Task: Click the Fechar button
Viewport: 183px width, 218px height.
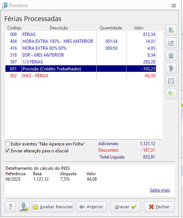Action: pos(159,207)
